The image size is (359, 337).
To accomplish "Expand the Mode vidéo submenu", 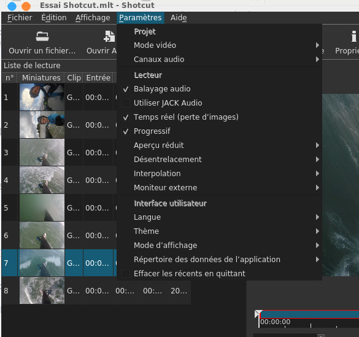I will (x=219, y=45).
